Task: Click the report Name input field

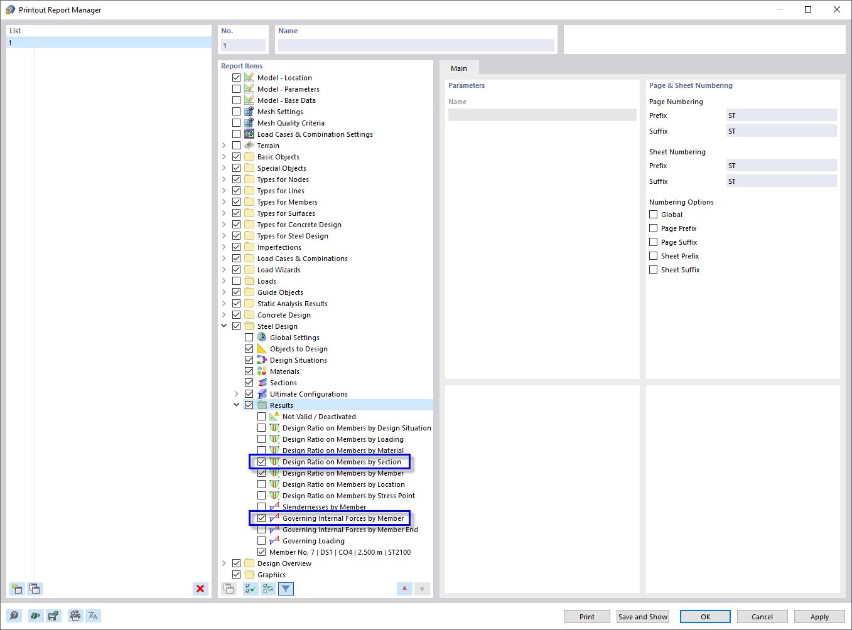Action: click(x=416, y=45)
